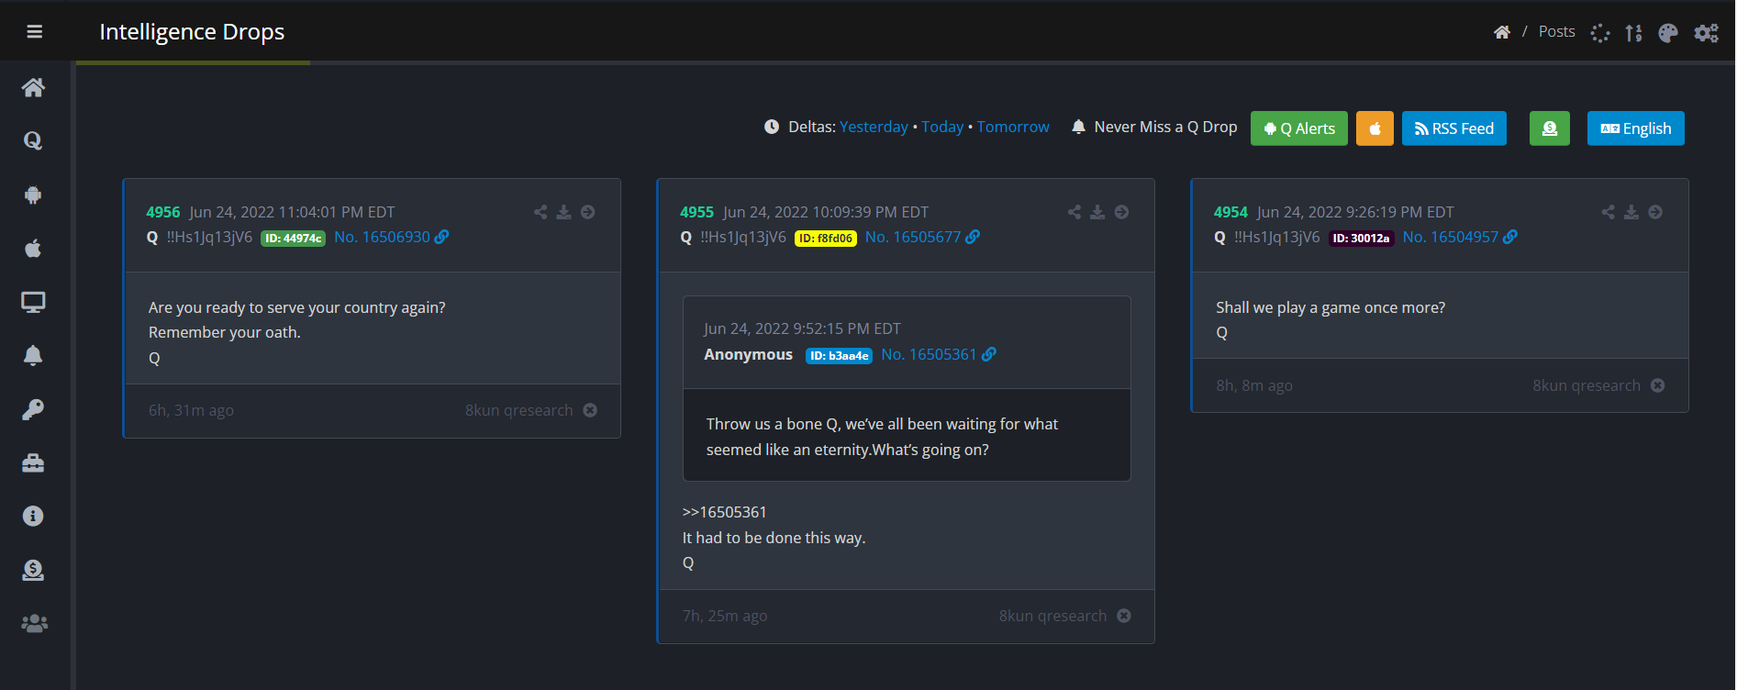This screenshot has height=690, width=1737.
Task: Open post 4954 via arrow icon
Action: [x=1655, y=212]
